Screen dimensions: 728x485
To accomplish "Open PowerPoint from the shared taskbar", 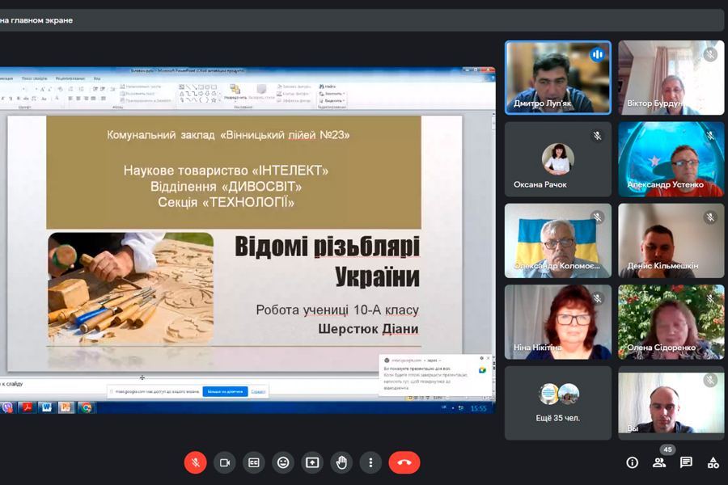I will 66,407.
